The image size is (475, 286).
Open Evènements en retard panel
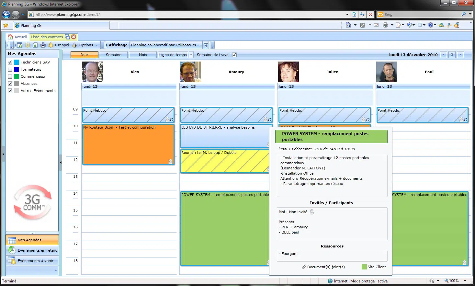[x=32, y=250]
